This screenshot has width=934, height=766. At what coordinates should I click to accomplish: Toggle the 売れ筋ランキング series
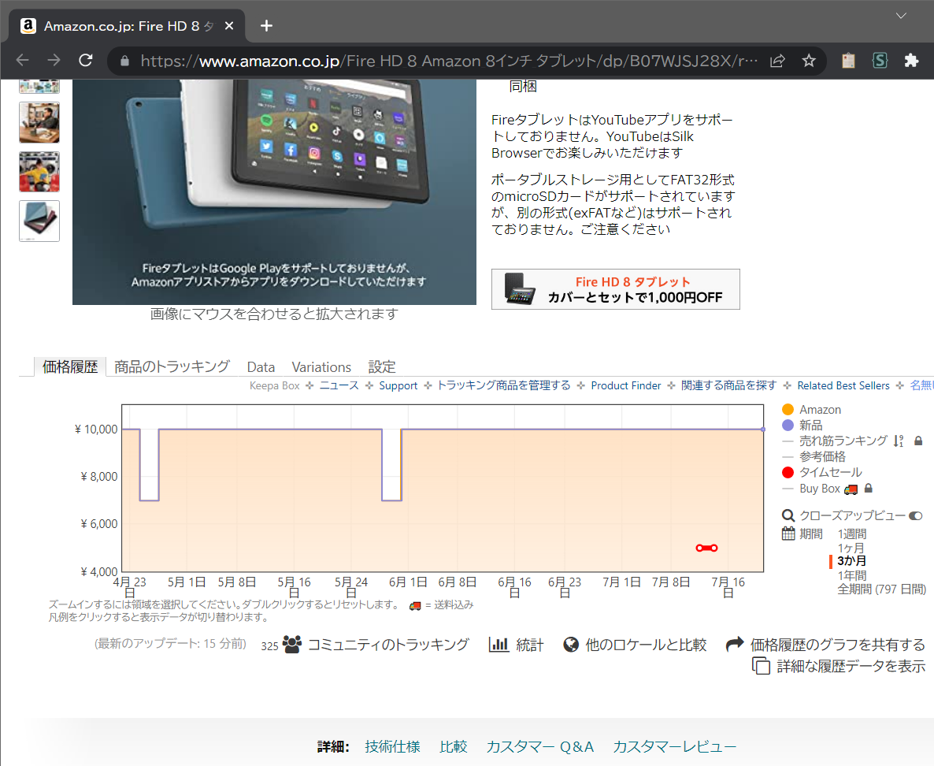(835, 441)
